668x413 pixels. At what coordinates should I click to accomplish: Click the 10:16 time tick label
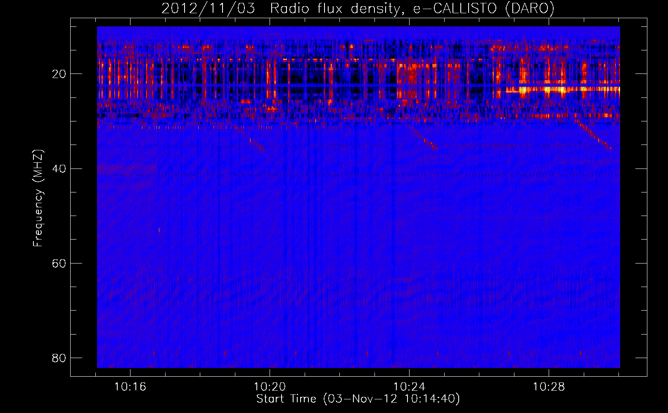(x=130, y=387)
